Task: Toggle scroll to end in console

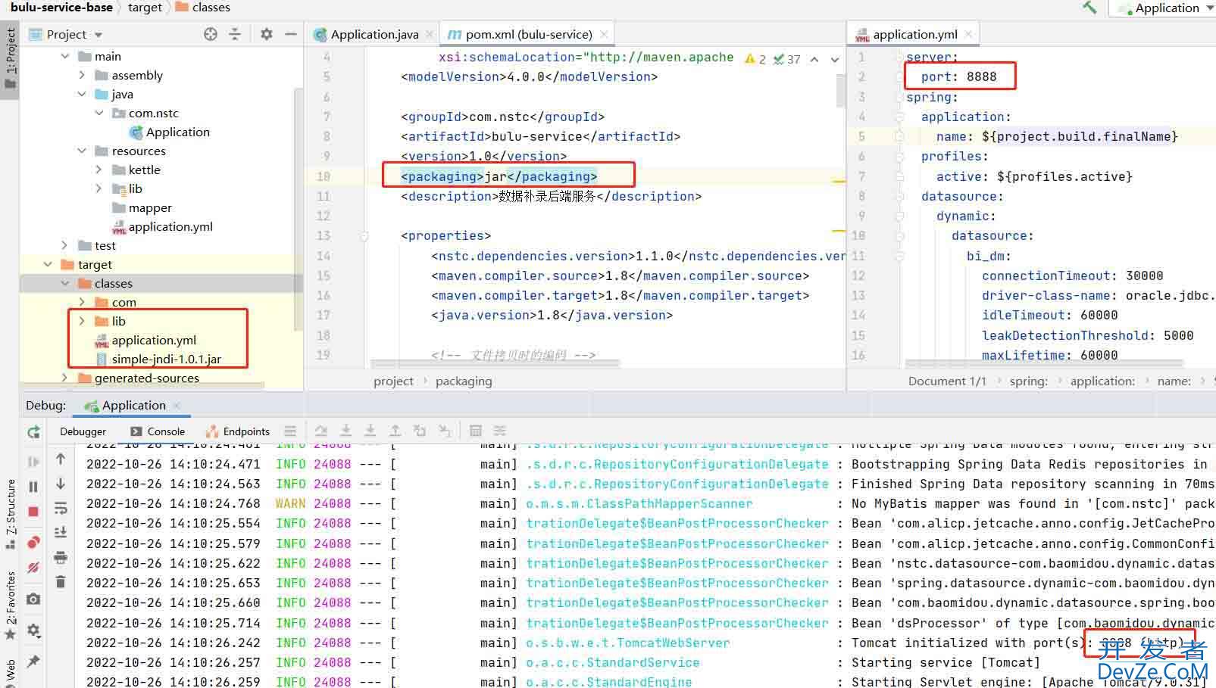Action: pyautogui.click(x=61, y=533)
